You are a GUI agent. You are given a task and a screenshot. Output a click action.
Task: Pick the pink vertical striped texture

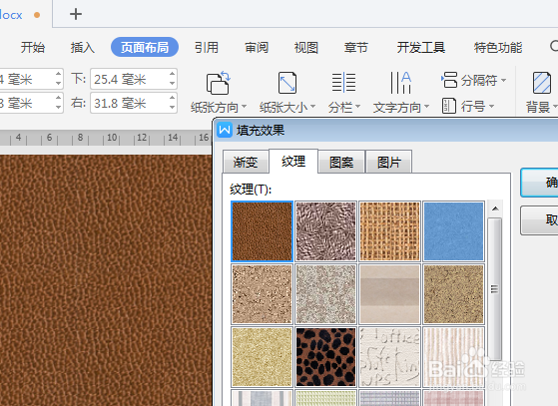click(454, 357)
